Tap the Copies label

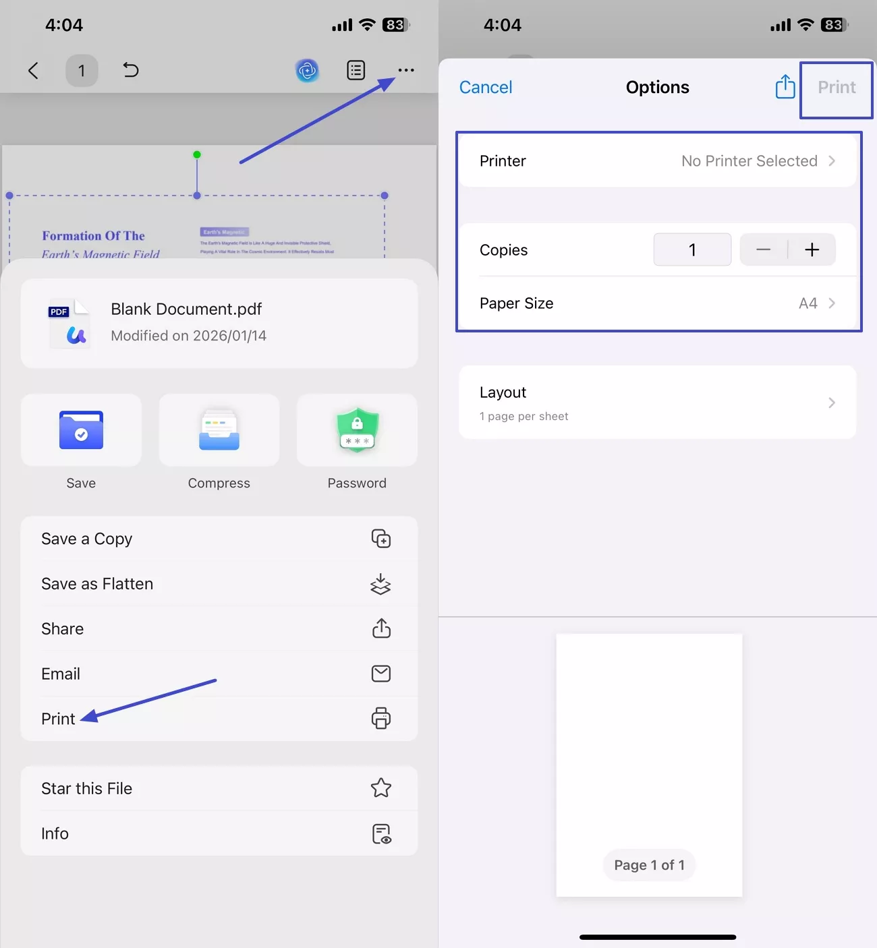tap(504, 250)
